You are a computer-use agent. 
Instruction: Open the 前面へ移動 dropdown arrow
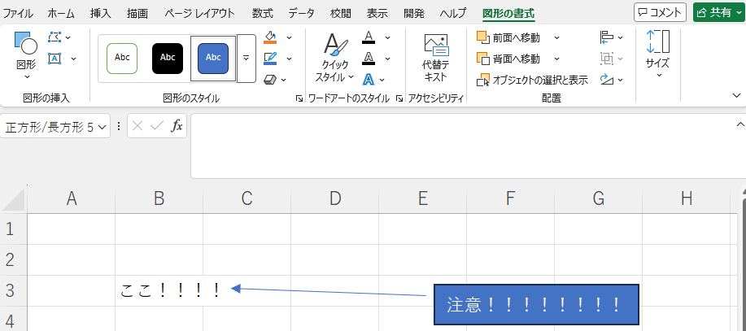[556, 37]
